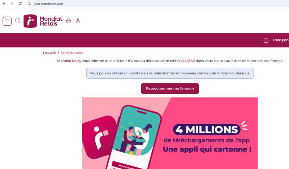Go to Accueil breadcrumb
Viewport: 289px width, 169px height.
[x=49, y=53]
